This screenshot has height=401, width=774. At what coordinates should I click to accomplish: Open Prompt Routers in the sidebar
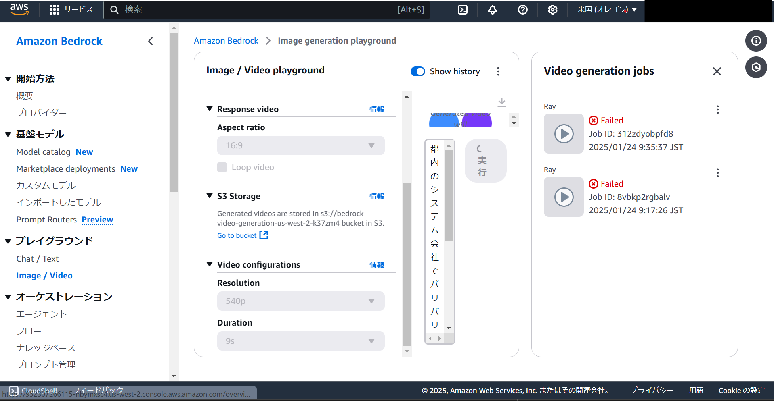[46, 220]
